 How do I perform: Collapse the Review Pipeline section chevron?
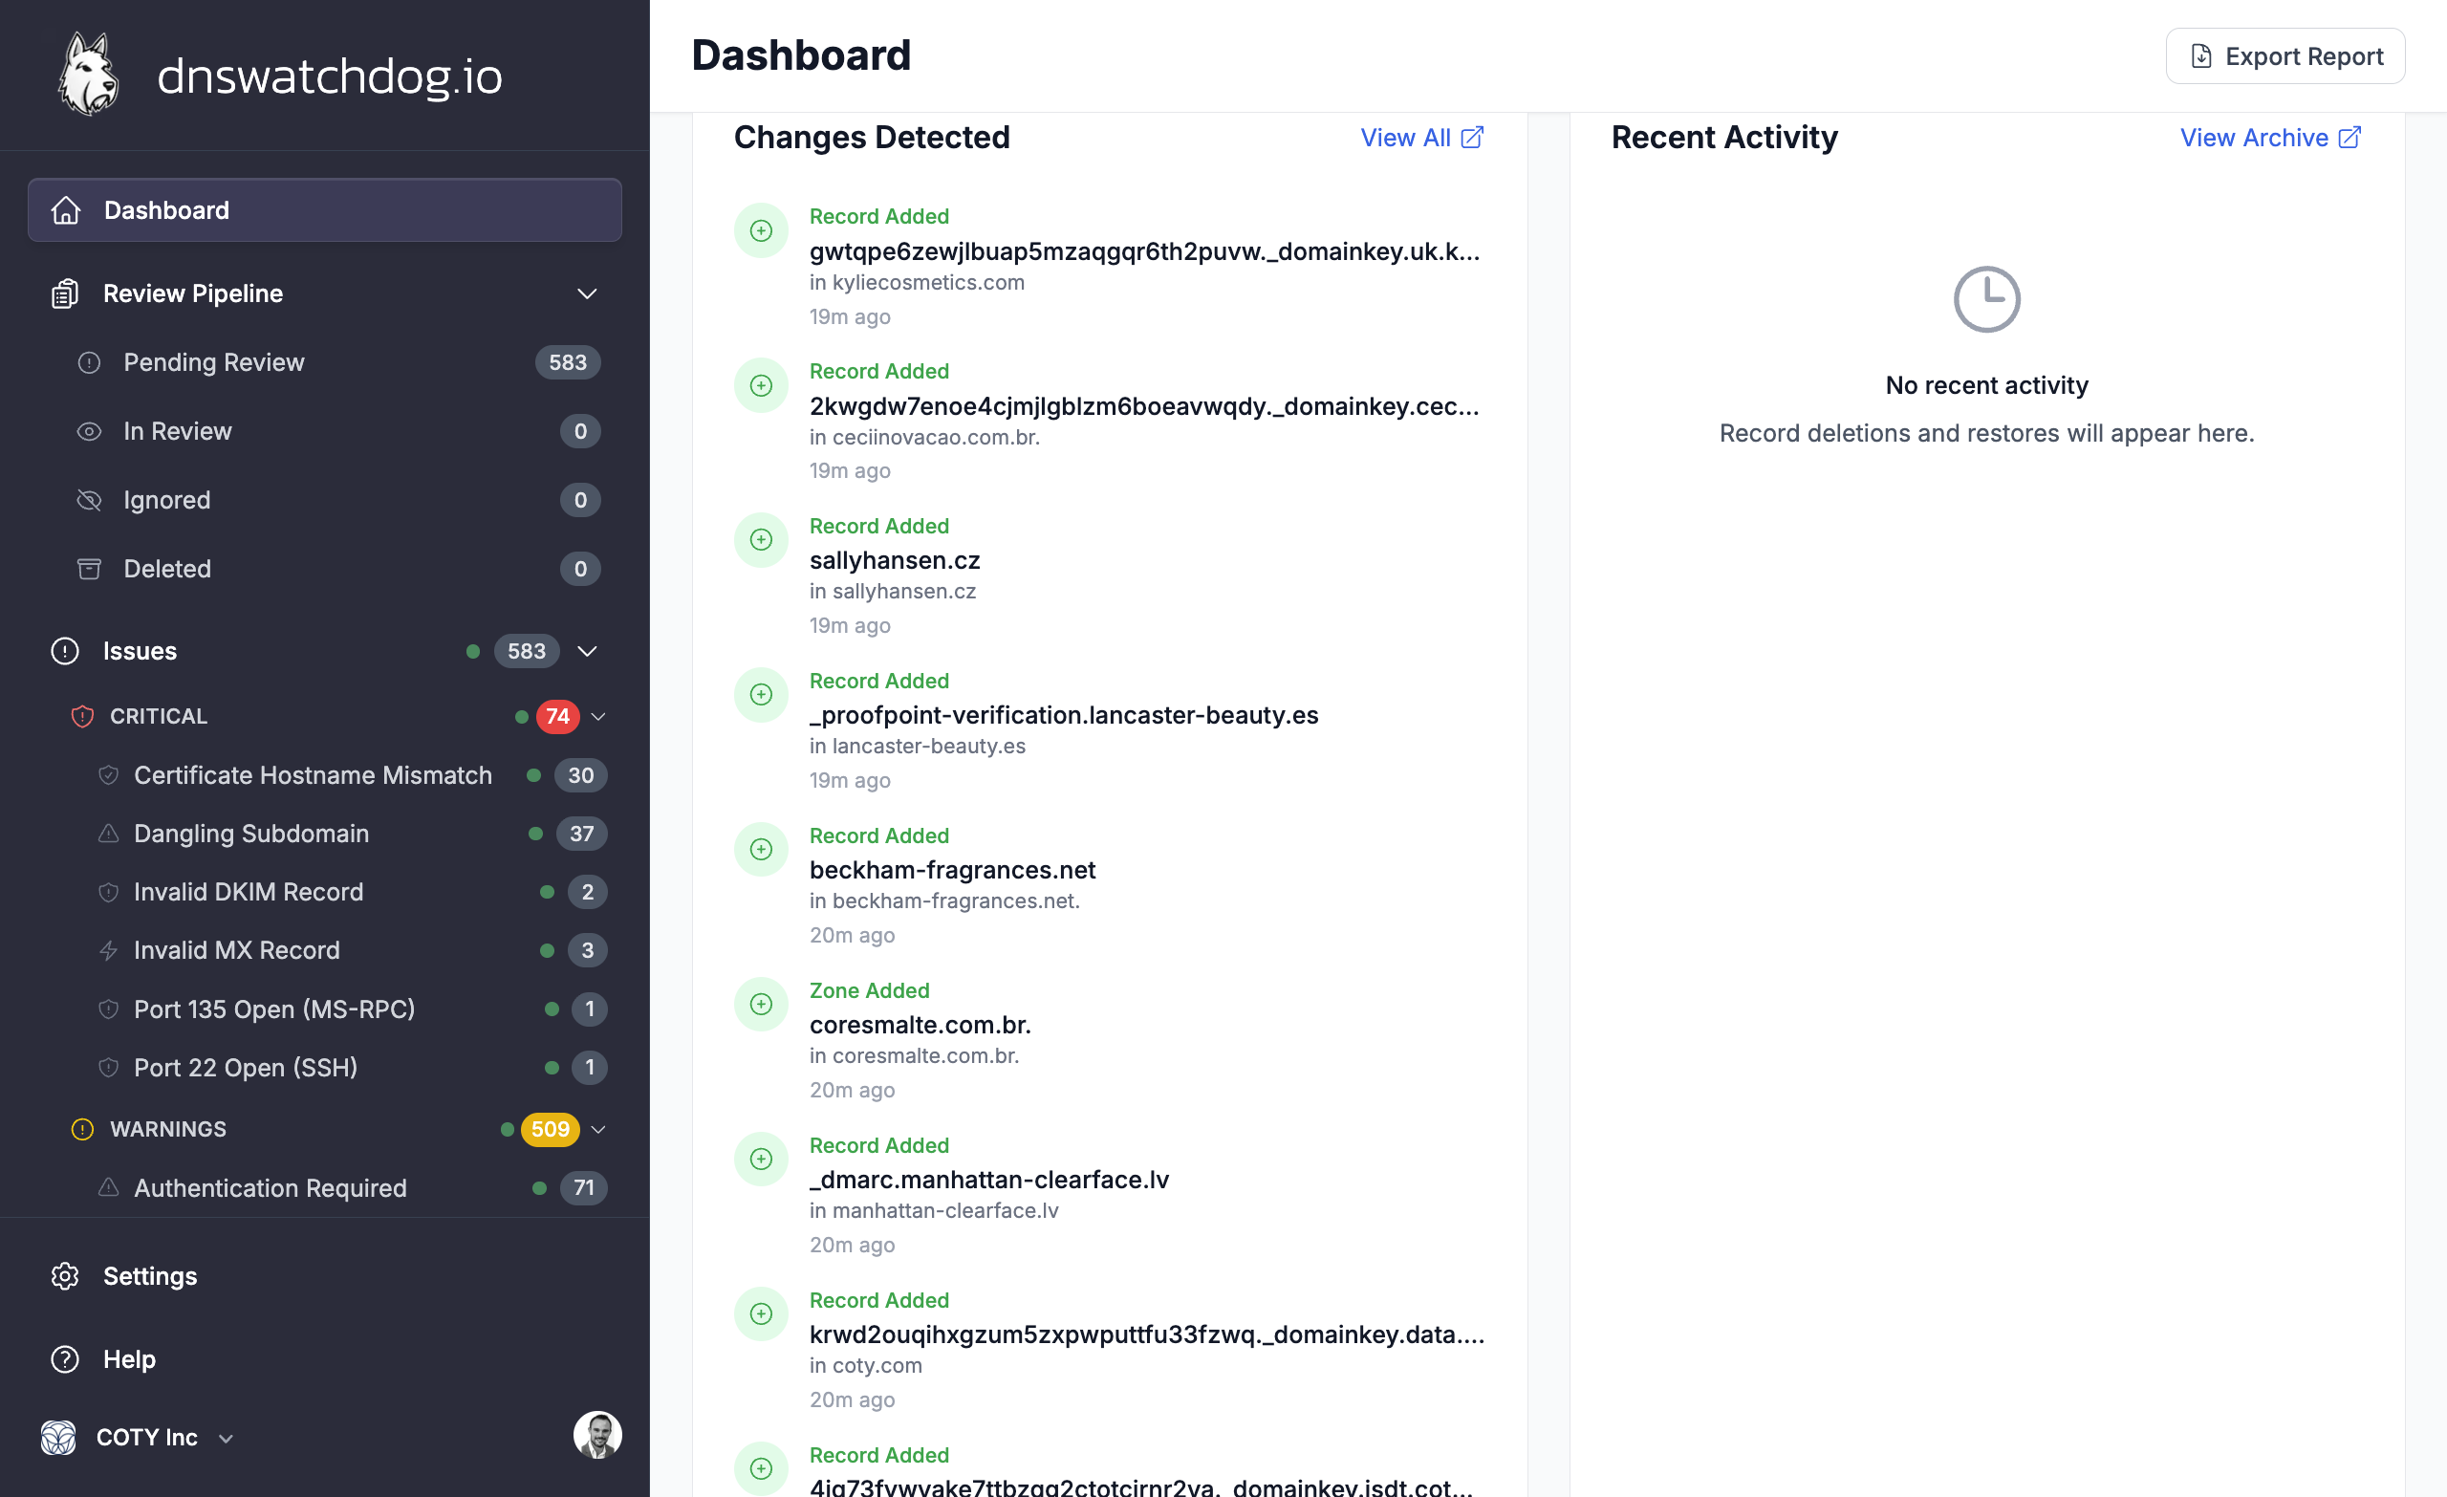point(588,294)
